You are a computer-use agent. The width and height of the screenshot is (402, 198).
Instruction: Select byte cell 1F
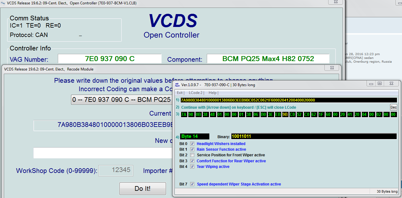pos(321,114)
